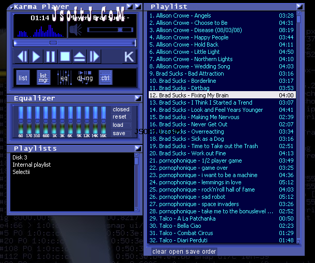
Task: Open files with the eject button
Action: (x=80, y=56)
